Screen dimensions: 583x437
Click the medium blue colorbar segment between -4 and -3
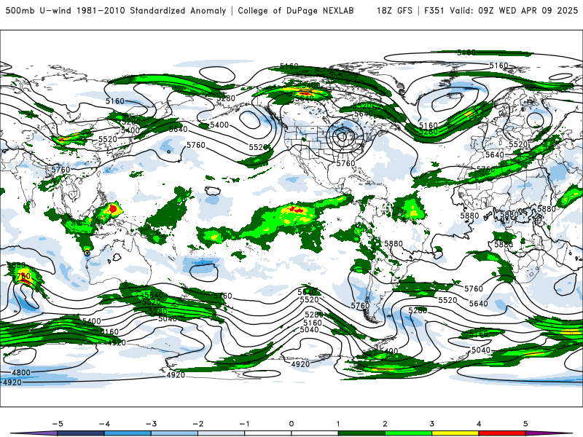click(x=128, y=433)
